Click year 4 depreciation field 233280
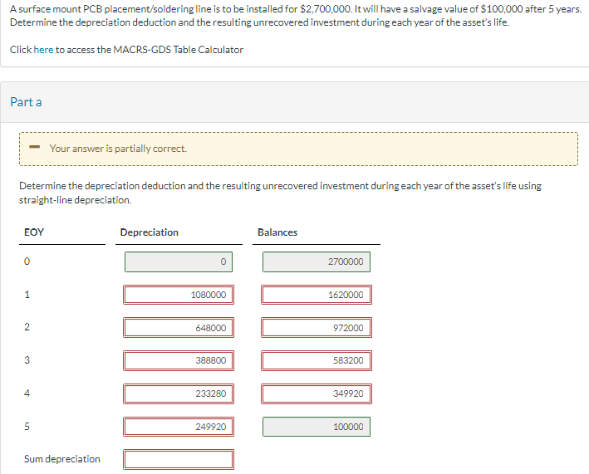 (x=179, y=393)
